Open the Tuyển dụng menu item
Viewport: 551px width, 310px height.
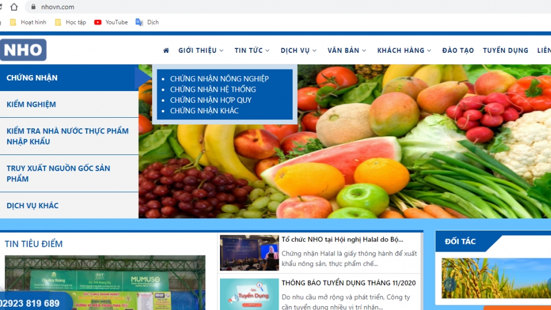[505, 51]
